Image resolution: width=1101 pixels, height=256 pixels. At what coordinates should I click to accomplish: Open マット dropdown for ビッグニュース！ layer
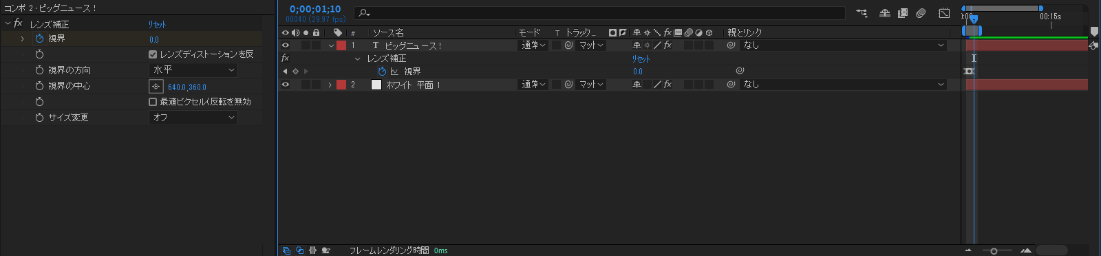(591, 45)
